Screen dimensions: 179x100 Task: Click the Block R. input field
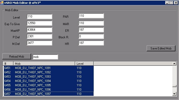coord(91,36)
